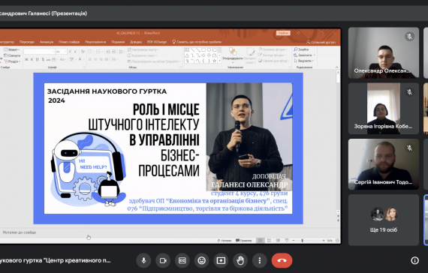Select Зоряна Ігорівна participant tile
The width and height of the screenshot is (428, 273).
(x=384, y=108)
